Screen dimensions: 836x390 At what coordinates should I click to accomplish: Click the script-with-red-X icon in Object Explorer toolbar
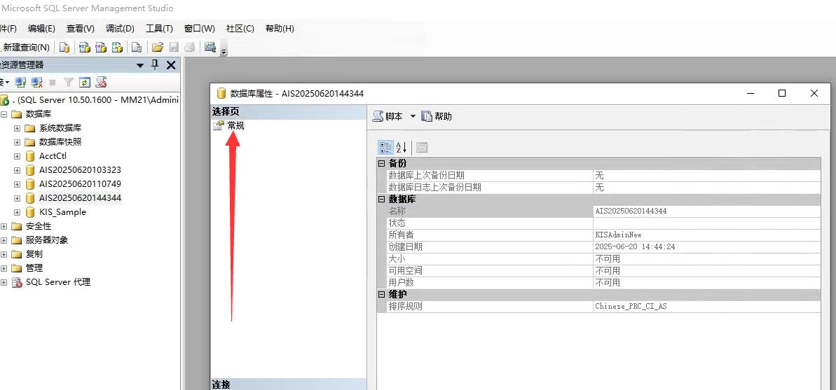point(101,82)
